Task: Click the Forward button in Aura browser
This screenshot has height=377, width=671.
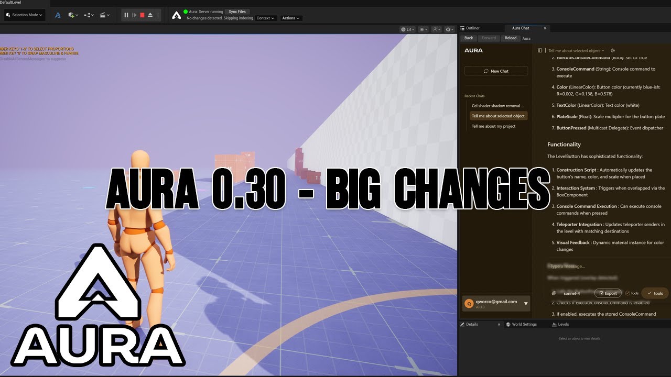Action: tap(489, 38)
